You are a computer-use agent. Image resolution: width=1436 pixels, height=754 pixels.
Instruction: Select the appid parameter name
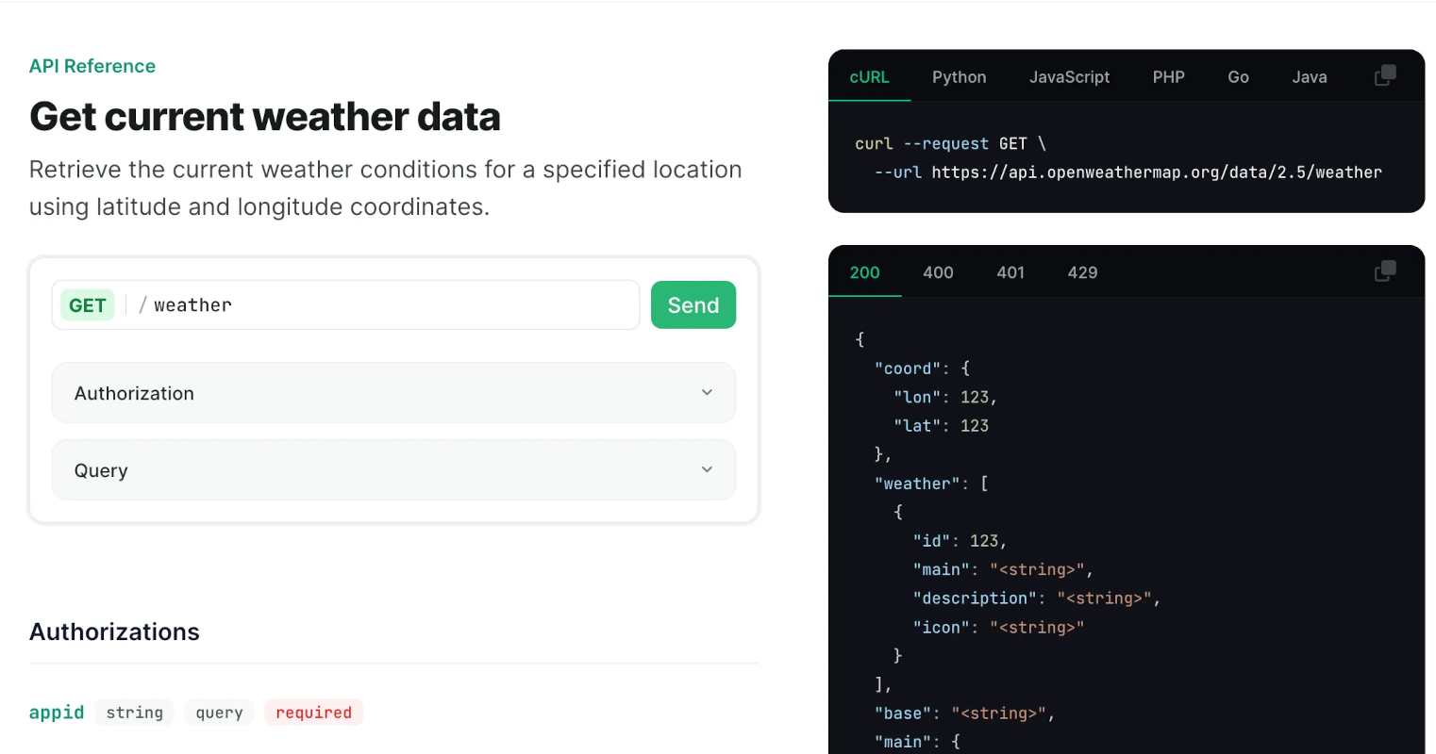(56, 712)
